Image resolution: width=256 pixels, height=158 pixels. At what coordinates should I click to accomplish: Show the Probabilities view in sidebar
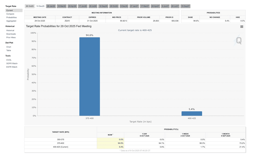(11, 17)
